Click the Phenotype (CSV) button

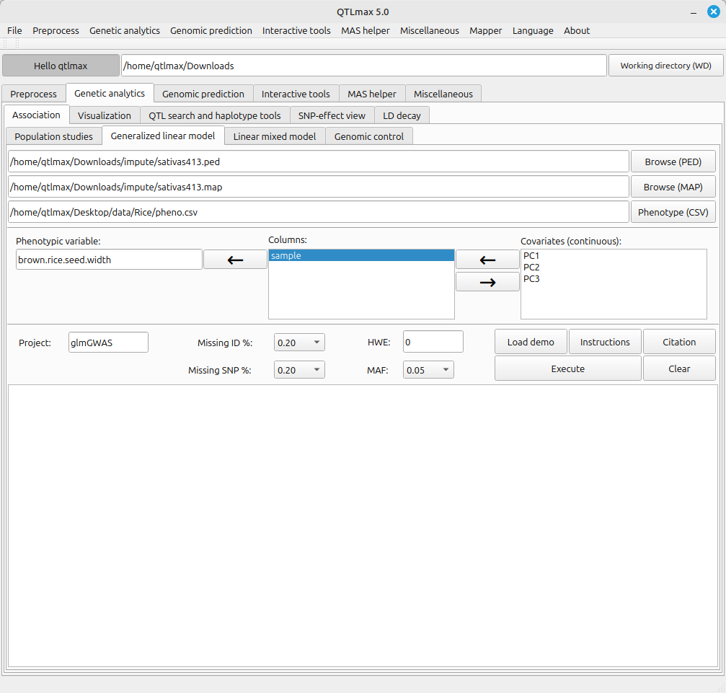673,212
